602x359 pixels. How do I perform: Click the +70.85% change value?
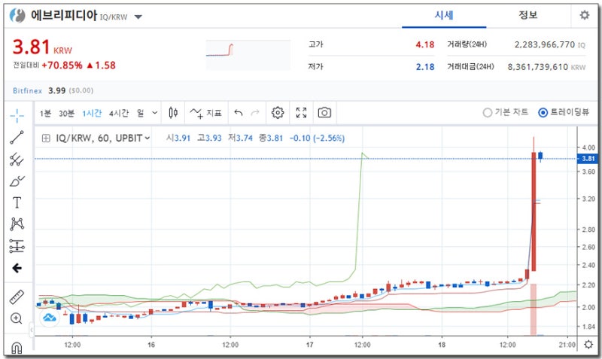(62, 65)
